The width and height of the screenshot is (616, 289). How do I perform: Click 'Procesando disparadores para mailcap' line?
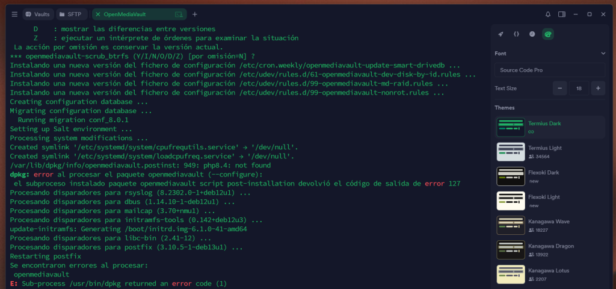(x=112, y=211)
